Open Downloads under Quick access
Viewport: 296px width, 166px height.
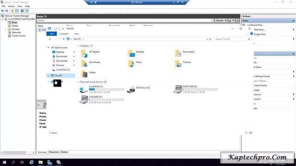pyautogui.click(x=62, y=56)
